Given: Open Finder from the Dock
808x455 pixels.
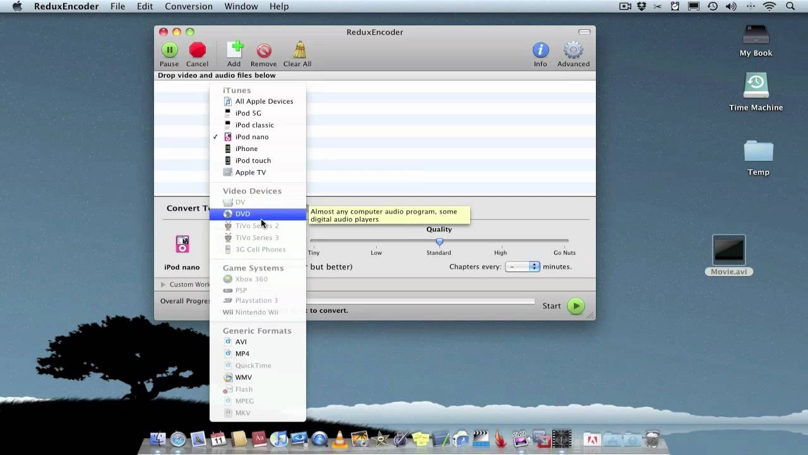Looking at the screenshot, I should (x=158, y=439).
